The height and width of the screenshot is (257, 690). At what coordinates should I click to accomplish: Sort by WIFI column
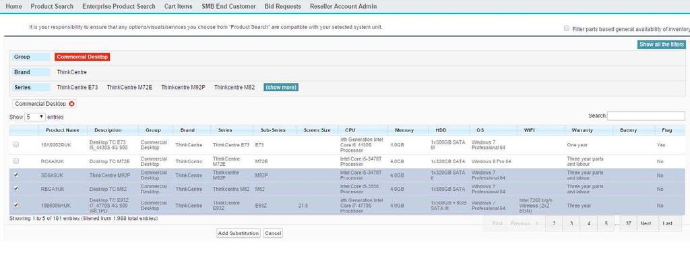[530, 130]
